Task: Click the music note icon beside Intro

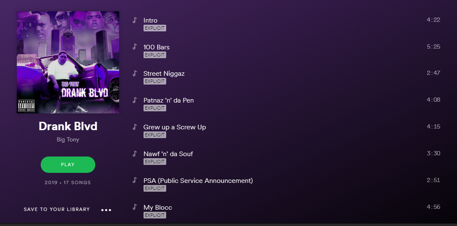Action: pyautogui.click(x=135, y=20)
